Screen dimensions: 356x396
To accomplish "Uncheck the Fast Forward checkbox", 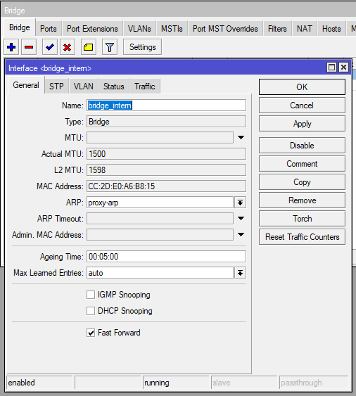I will (91, 333).
